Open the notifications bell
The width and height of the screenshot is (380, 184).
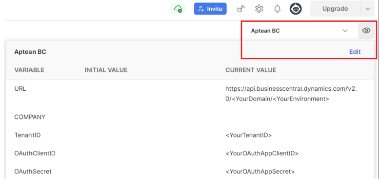[x=277, y=9]
